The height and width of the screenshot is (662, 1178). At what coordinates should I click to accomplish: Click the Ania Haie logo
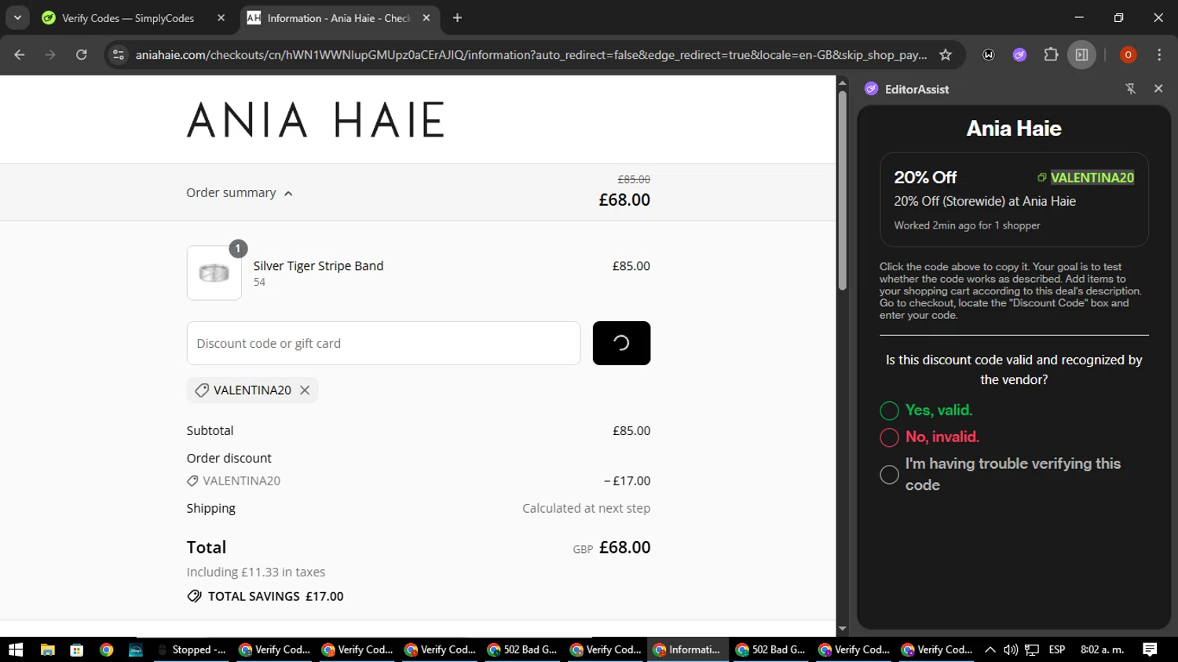coord(316,120)
